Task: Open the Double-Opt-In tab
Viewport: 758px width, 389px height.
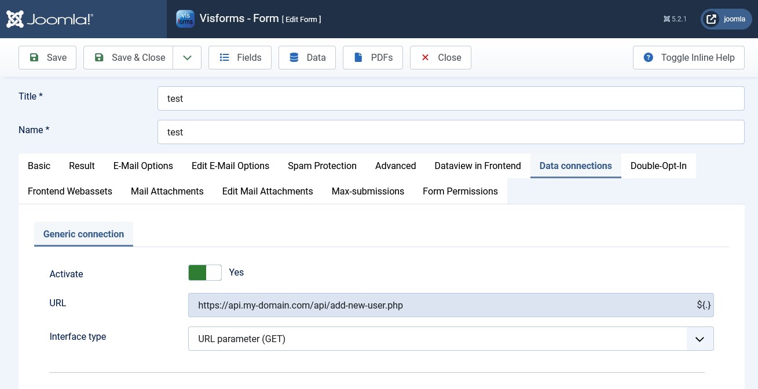Action: (x=658, y=166)
